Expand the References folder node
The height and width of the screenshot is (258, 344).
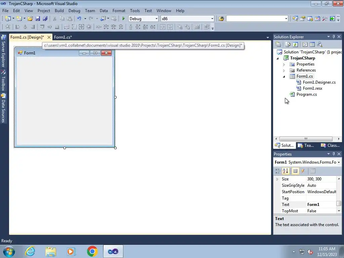click(284, 71)
